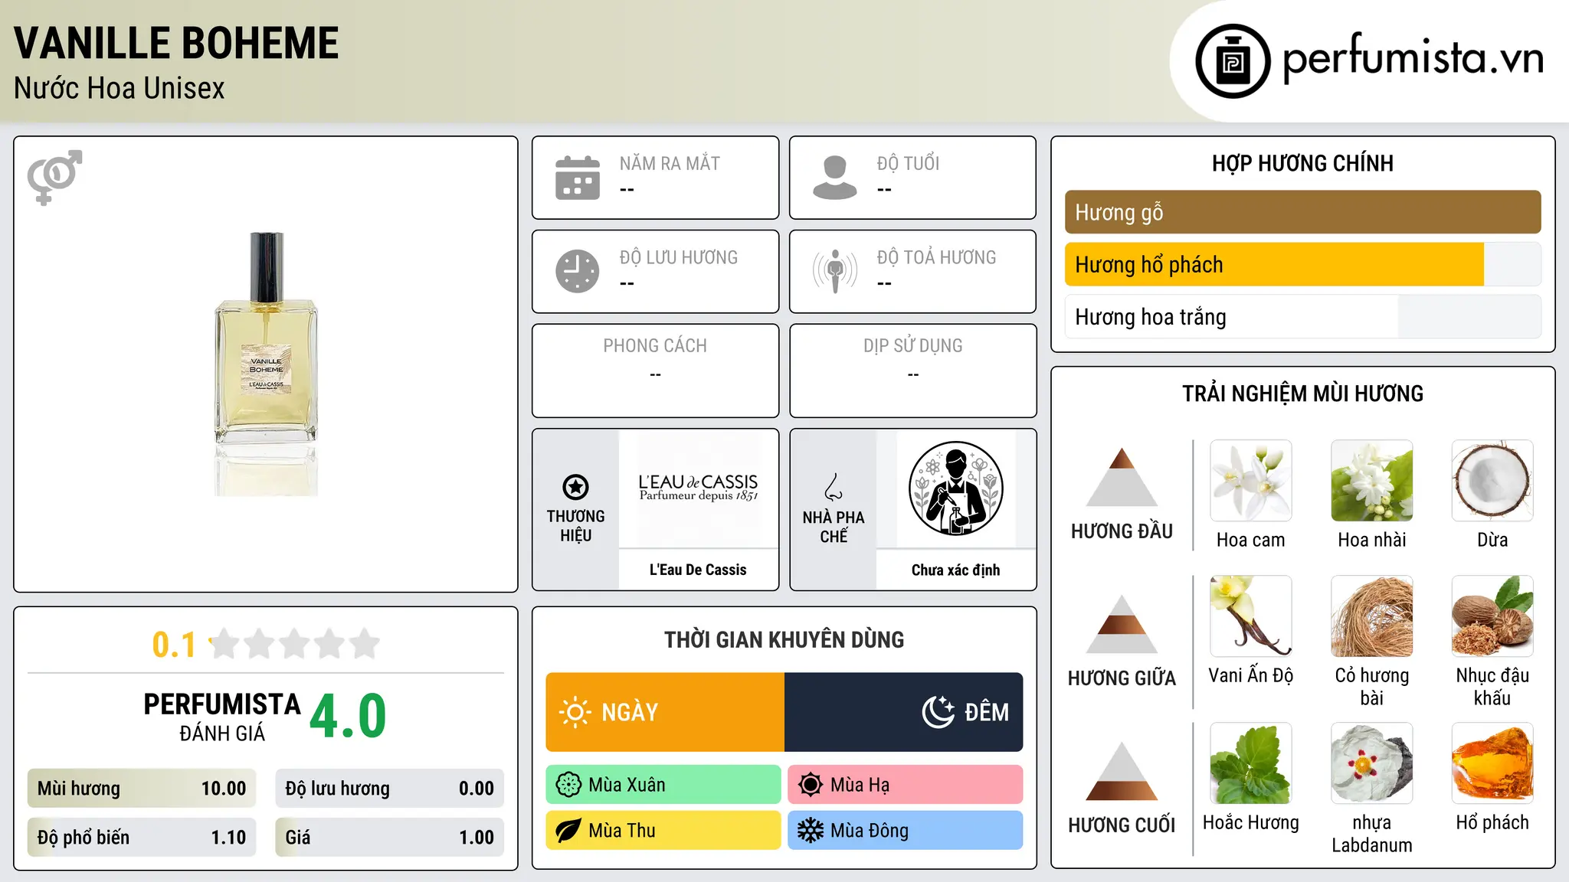Click the DỊP SỬ DỤNG label
The height and width of the screenshot is (882, 1569).
coord(913,345)
